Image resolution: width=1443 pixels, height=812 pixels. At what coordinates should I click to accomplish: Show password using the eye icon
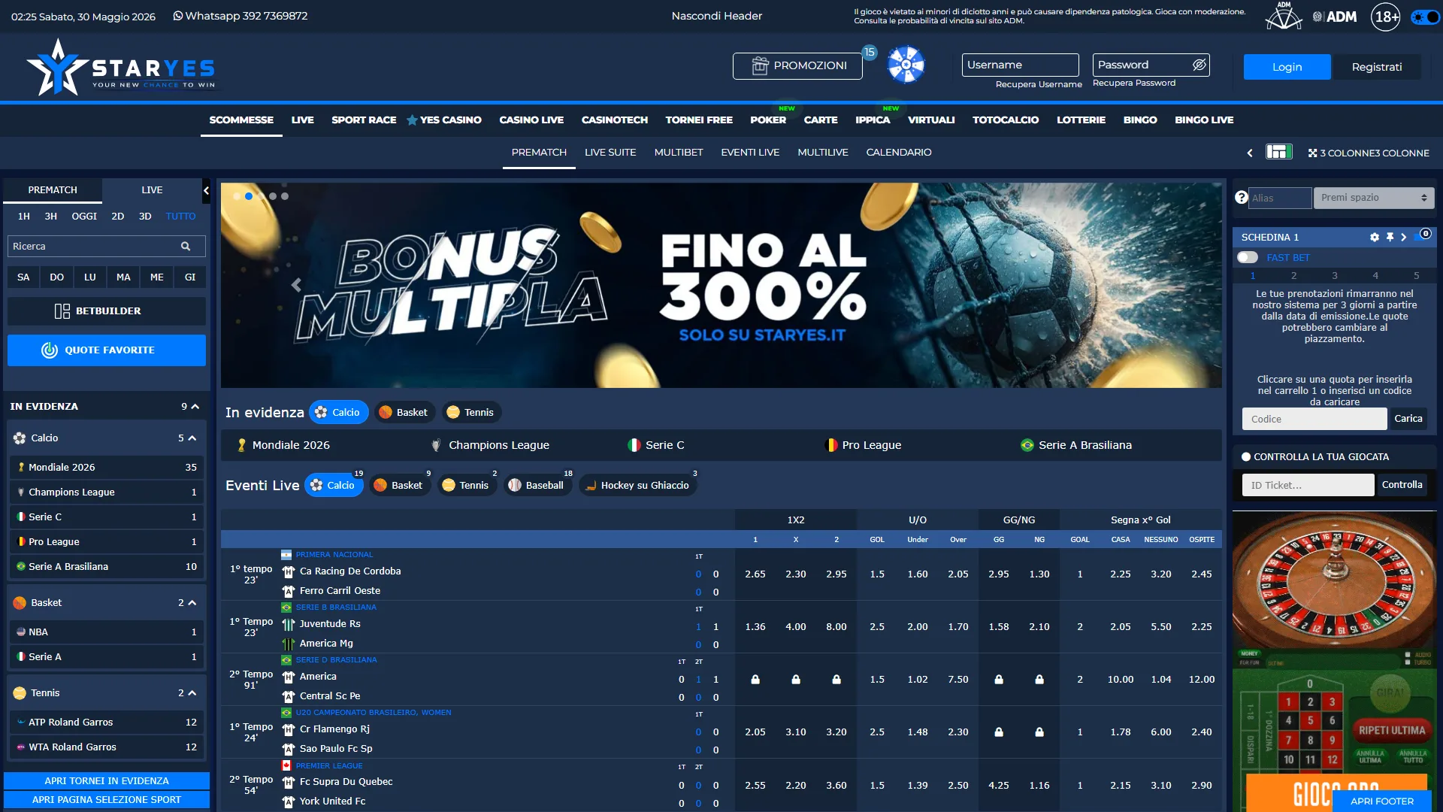pyautogui.click(x=1199, y=65)
